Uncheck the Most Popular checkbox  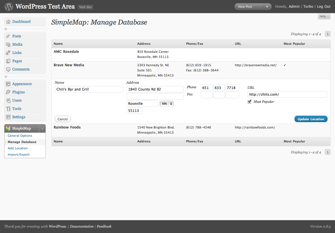(x=249, y=102)
